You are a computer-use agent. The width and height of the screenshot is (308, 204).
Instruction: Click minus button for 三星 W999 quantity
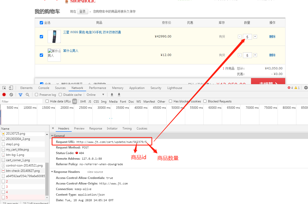coord(240,36)
